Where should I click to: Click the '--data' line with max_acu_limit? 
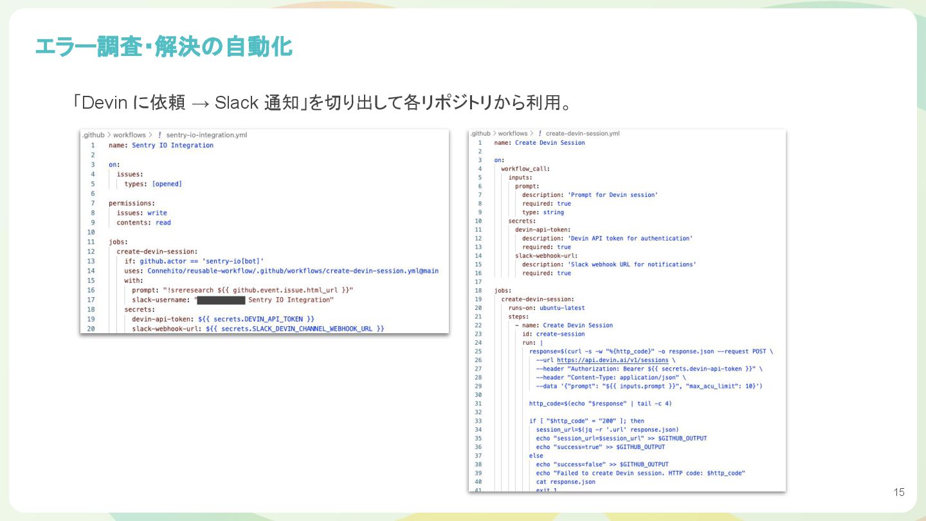point(649,386)
